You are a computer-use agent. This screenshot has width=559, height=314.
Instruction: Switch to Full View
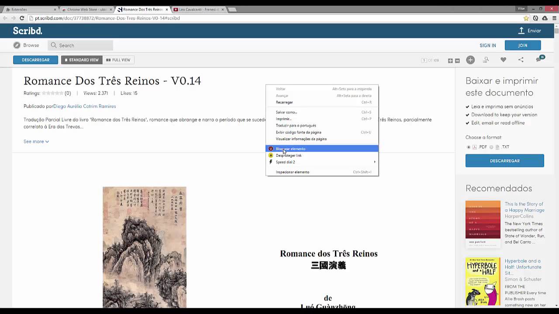click(x=118, y=60)
